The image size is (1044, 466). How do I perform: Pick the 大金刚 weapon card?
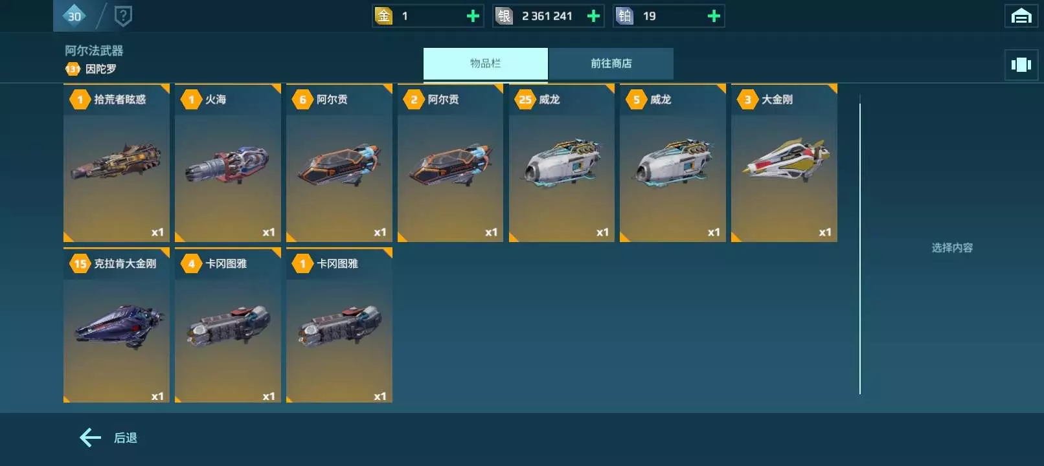(x=784, y=162)
